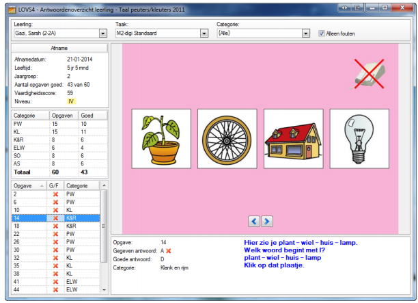
Task: Select opgave 44 row
Action: pos(56,289)
